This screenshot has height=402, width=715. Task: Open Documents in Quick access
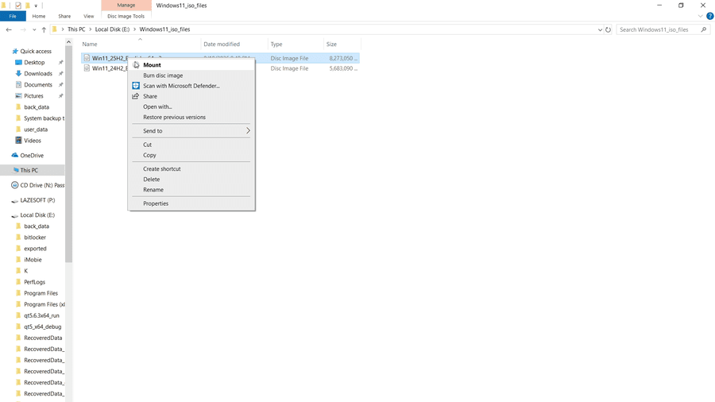38,85
